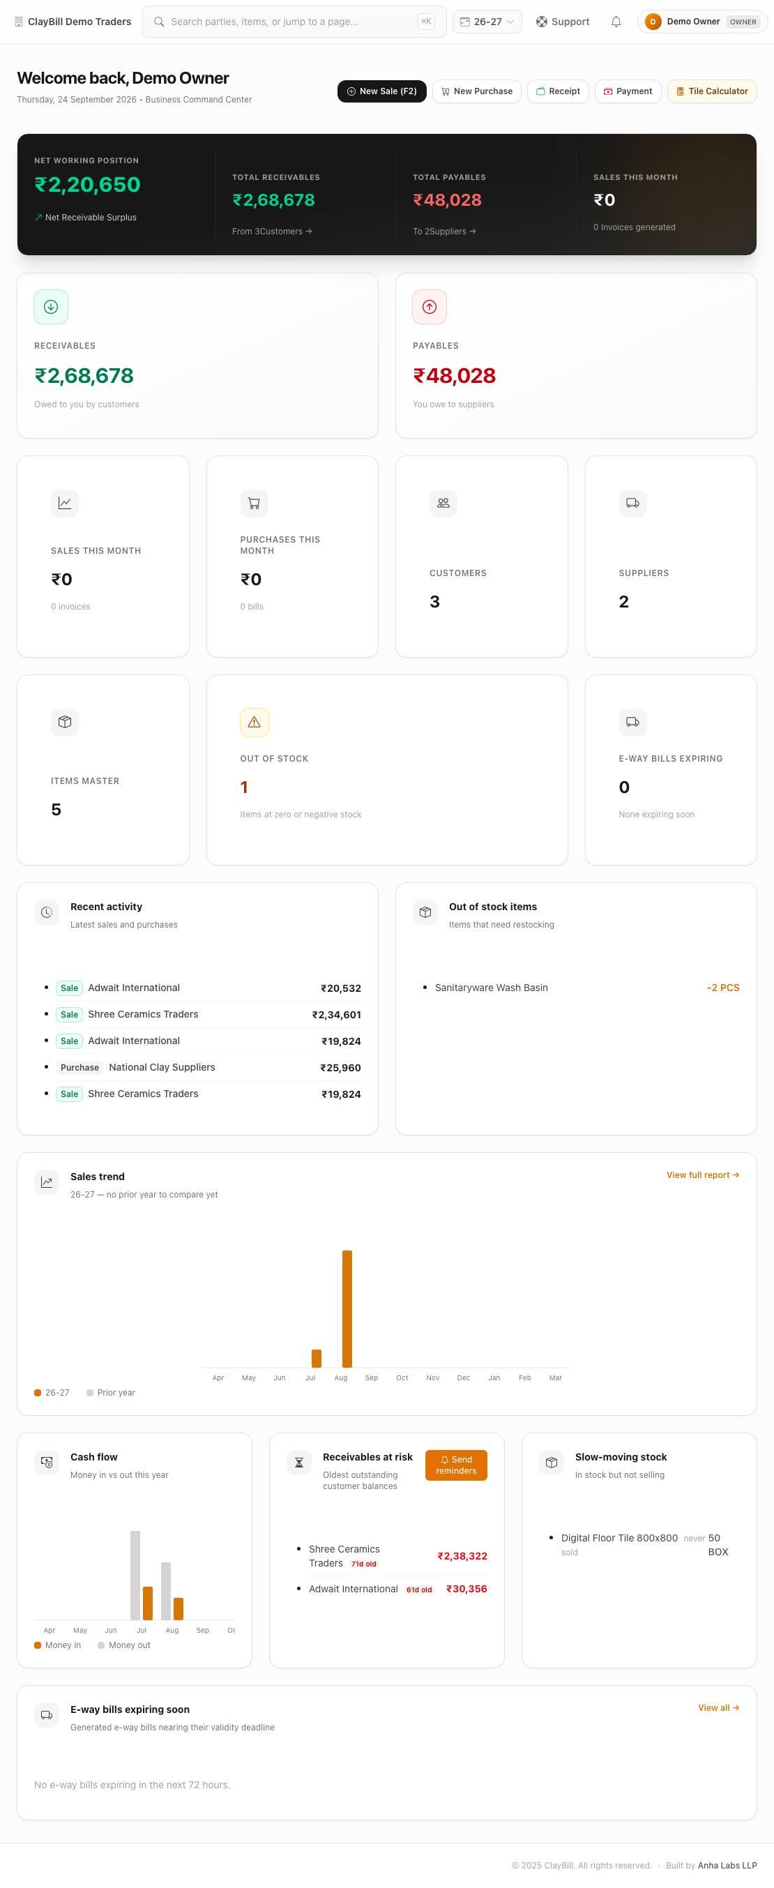The width and height of the screenshot is (774, 1888).
Task: Click the Out of Stock warning triangle icon
Action: 255,722
